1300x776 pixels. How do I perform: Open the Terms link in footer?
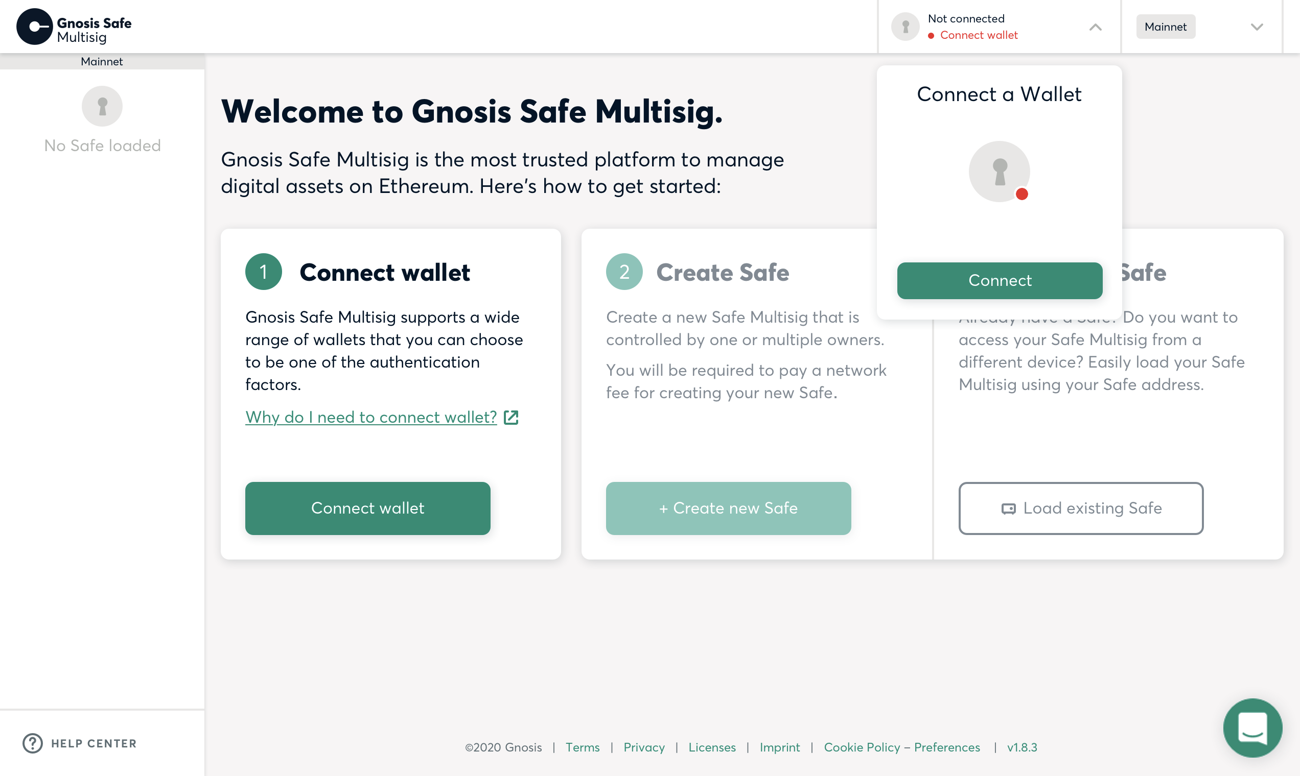click(x=583, y=747)
